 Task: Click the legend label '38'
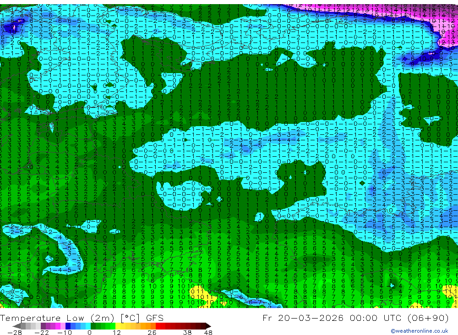187,333
